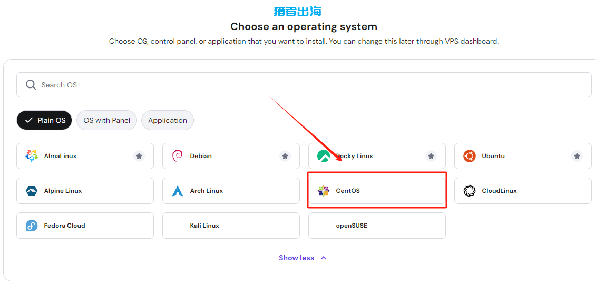The width and height of the screenshot is (595, 283).
Task: Click the Arch Linux logo icon
Action: [x=178, y=191]
